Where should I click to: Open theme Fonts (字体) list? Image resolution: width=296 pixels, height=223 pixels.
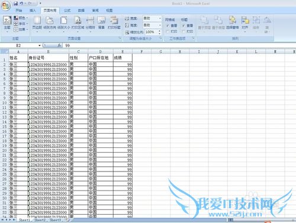(21, 24)
